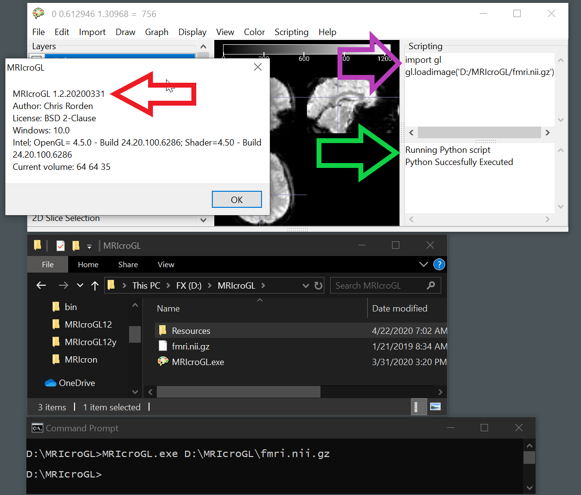This screenshot has width=581, height=495.
Task: Switch to large icons view toggle
Action: coord(435,407)
